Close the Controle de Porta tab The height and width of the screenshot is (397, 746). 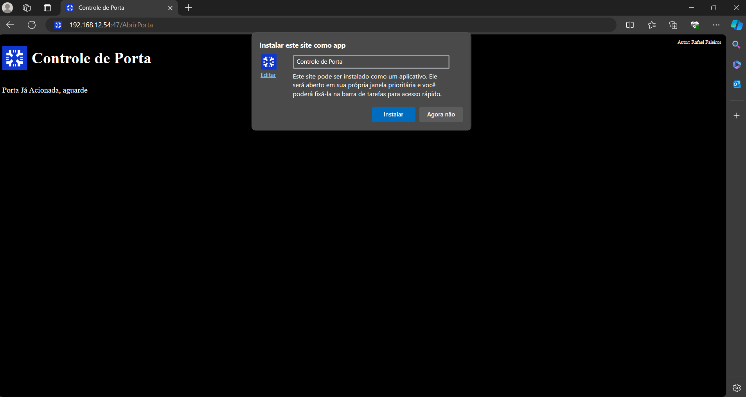coord(170,8)
